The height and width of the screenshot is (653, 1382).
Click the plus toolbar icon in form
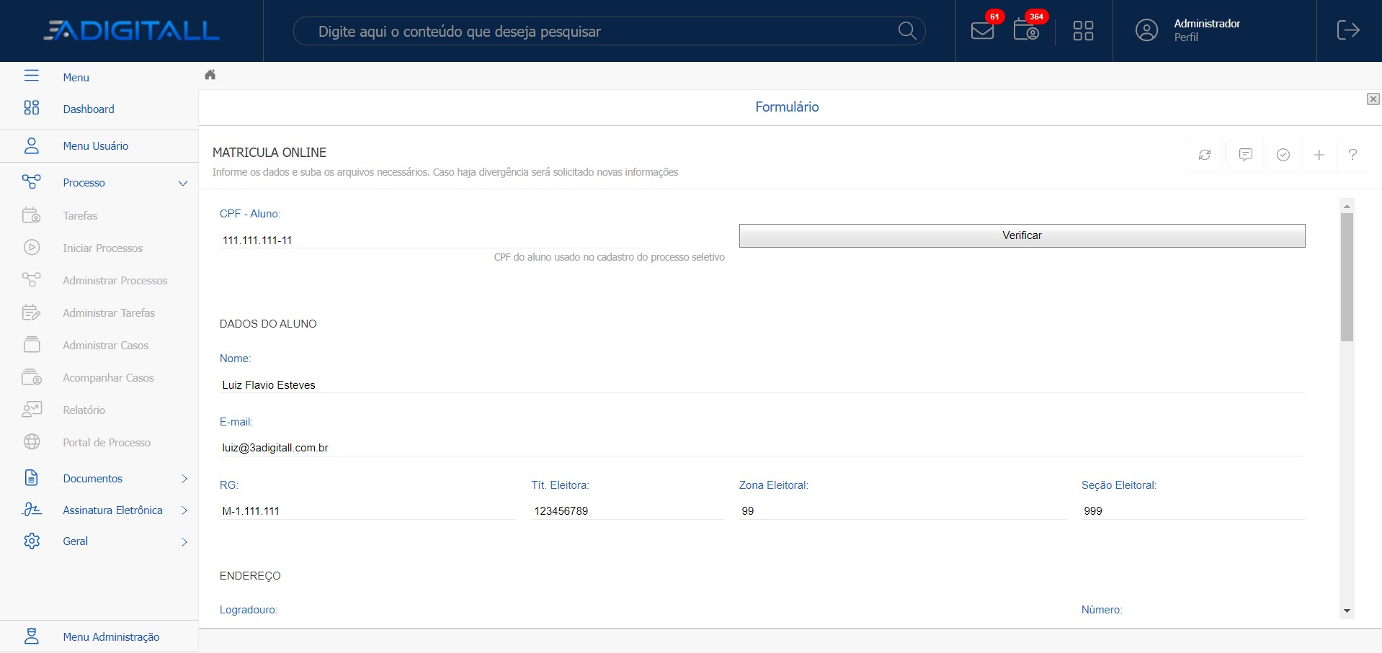pyautogui.click(x=1319, y=155)
